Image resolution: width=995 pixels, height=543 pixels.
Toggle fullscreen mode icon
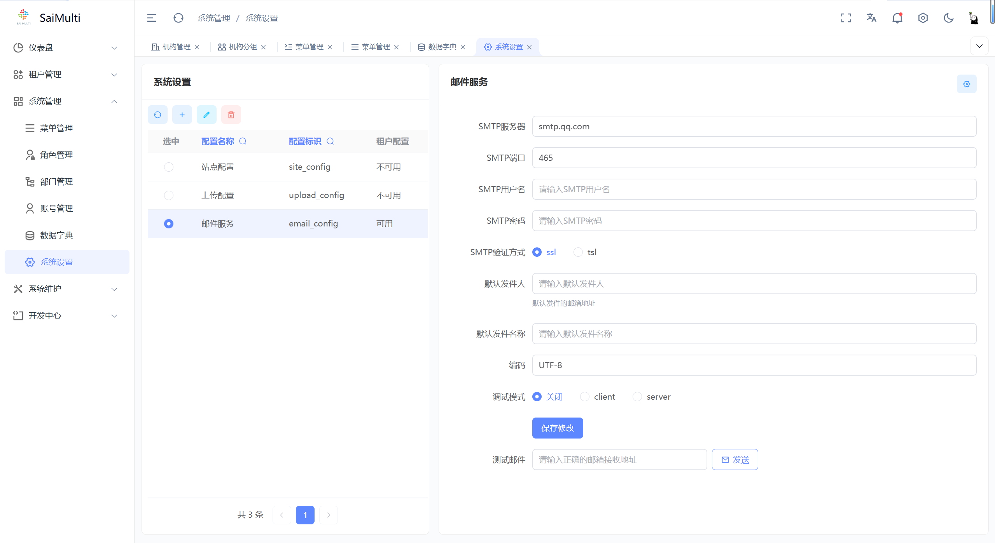(x=846, y=18)
